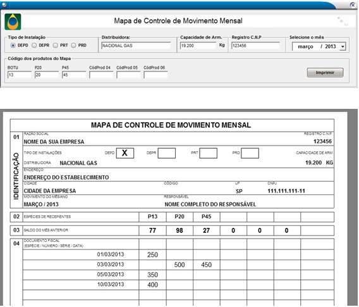Click 'CIDADE DA EMPRESA' text
Viewport: 359px width, 307px height.
coord(50,191)
